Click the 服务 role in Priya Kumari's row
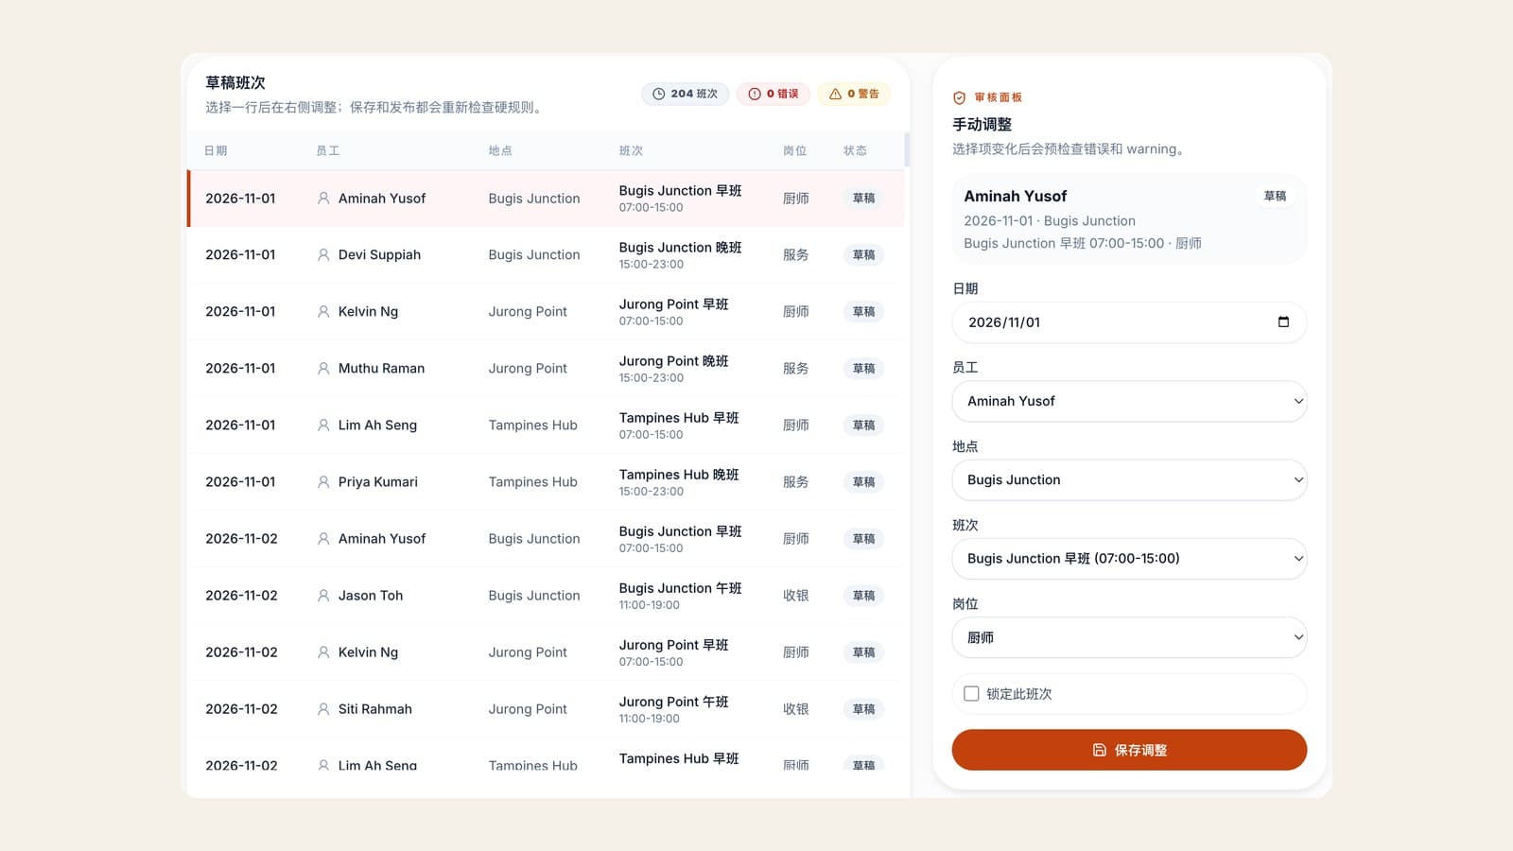The image size is (1513, 851). click(795, 481)
